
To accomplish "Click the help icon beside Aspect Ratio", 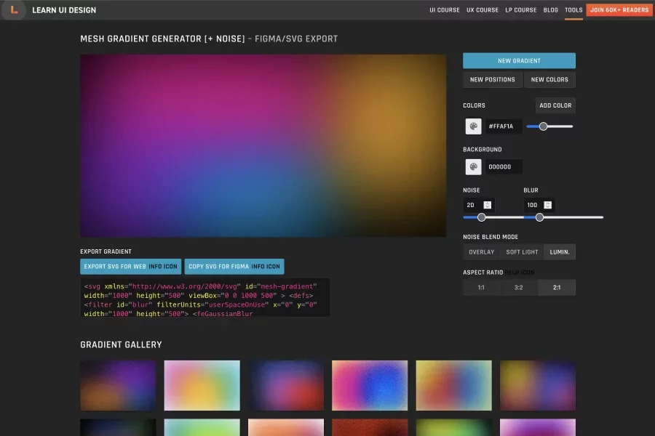I will [520, 272].
